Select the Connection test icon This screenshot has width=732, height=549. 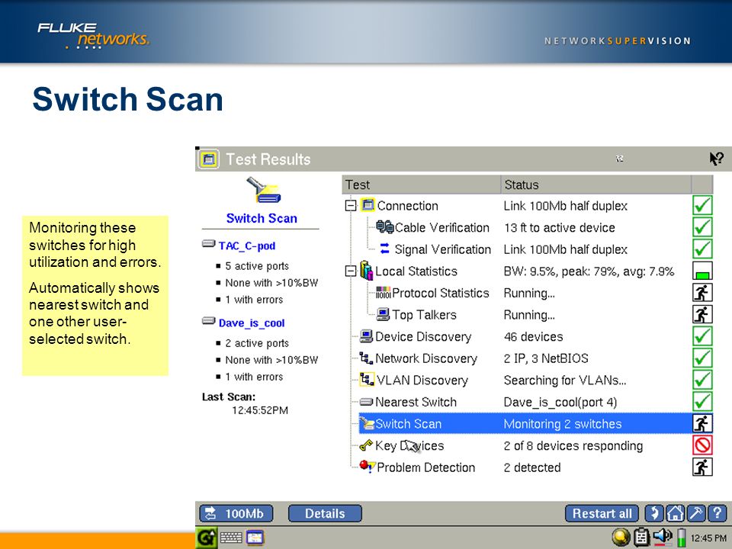pos(368,205)
